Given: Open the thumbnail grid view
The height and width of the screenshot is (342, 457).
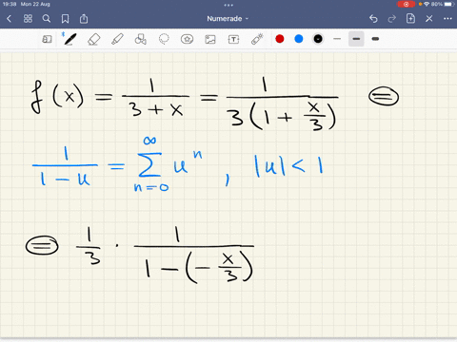Looking at the screenshot, I should point(28,19).
